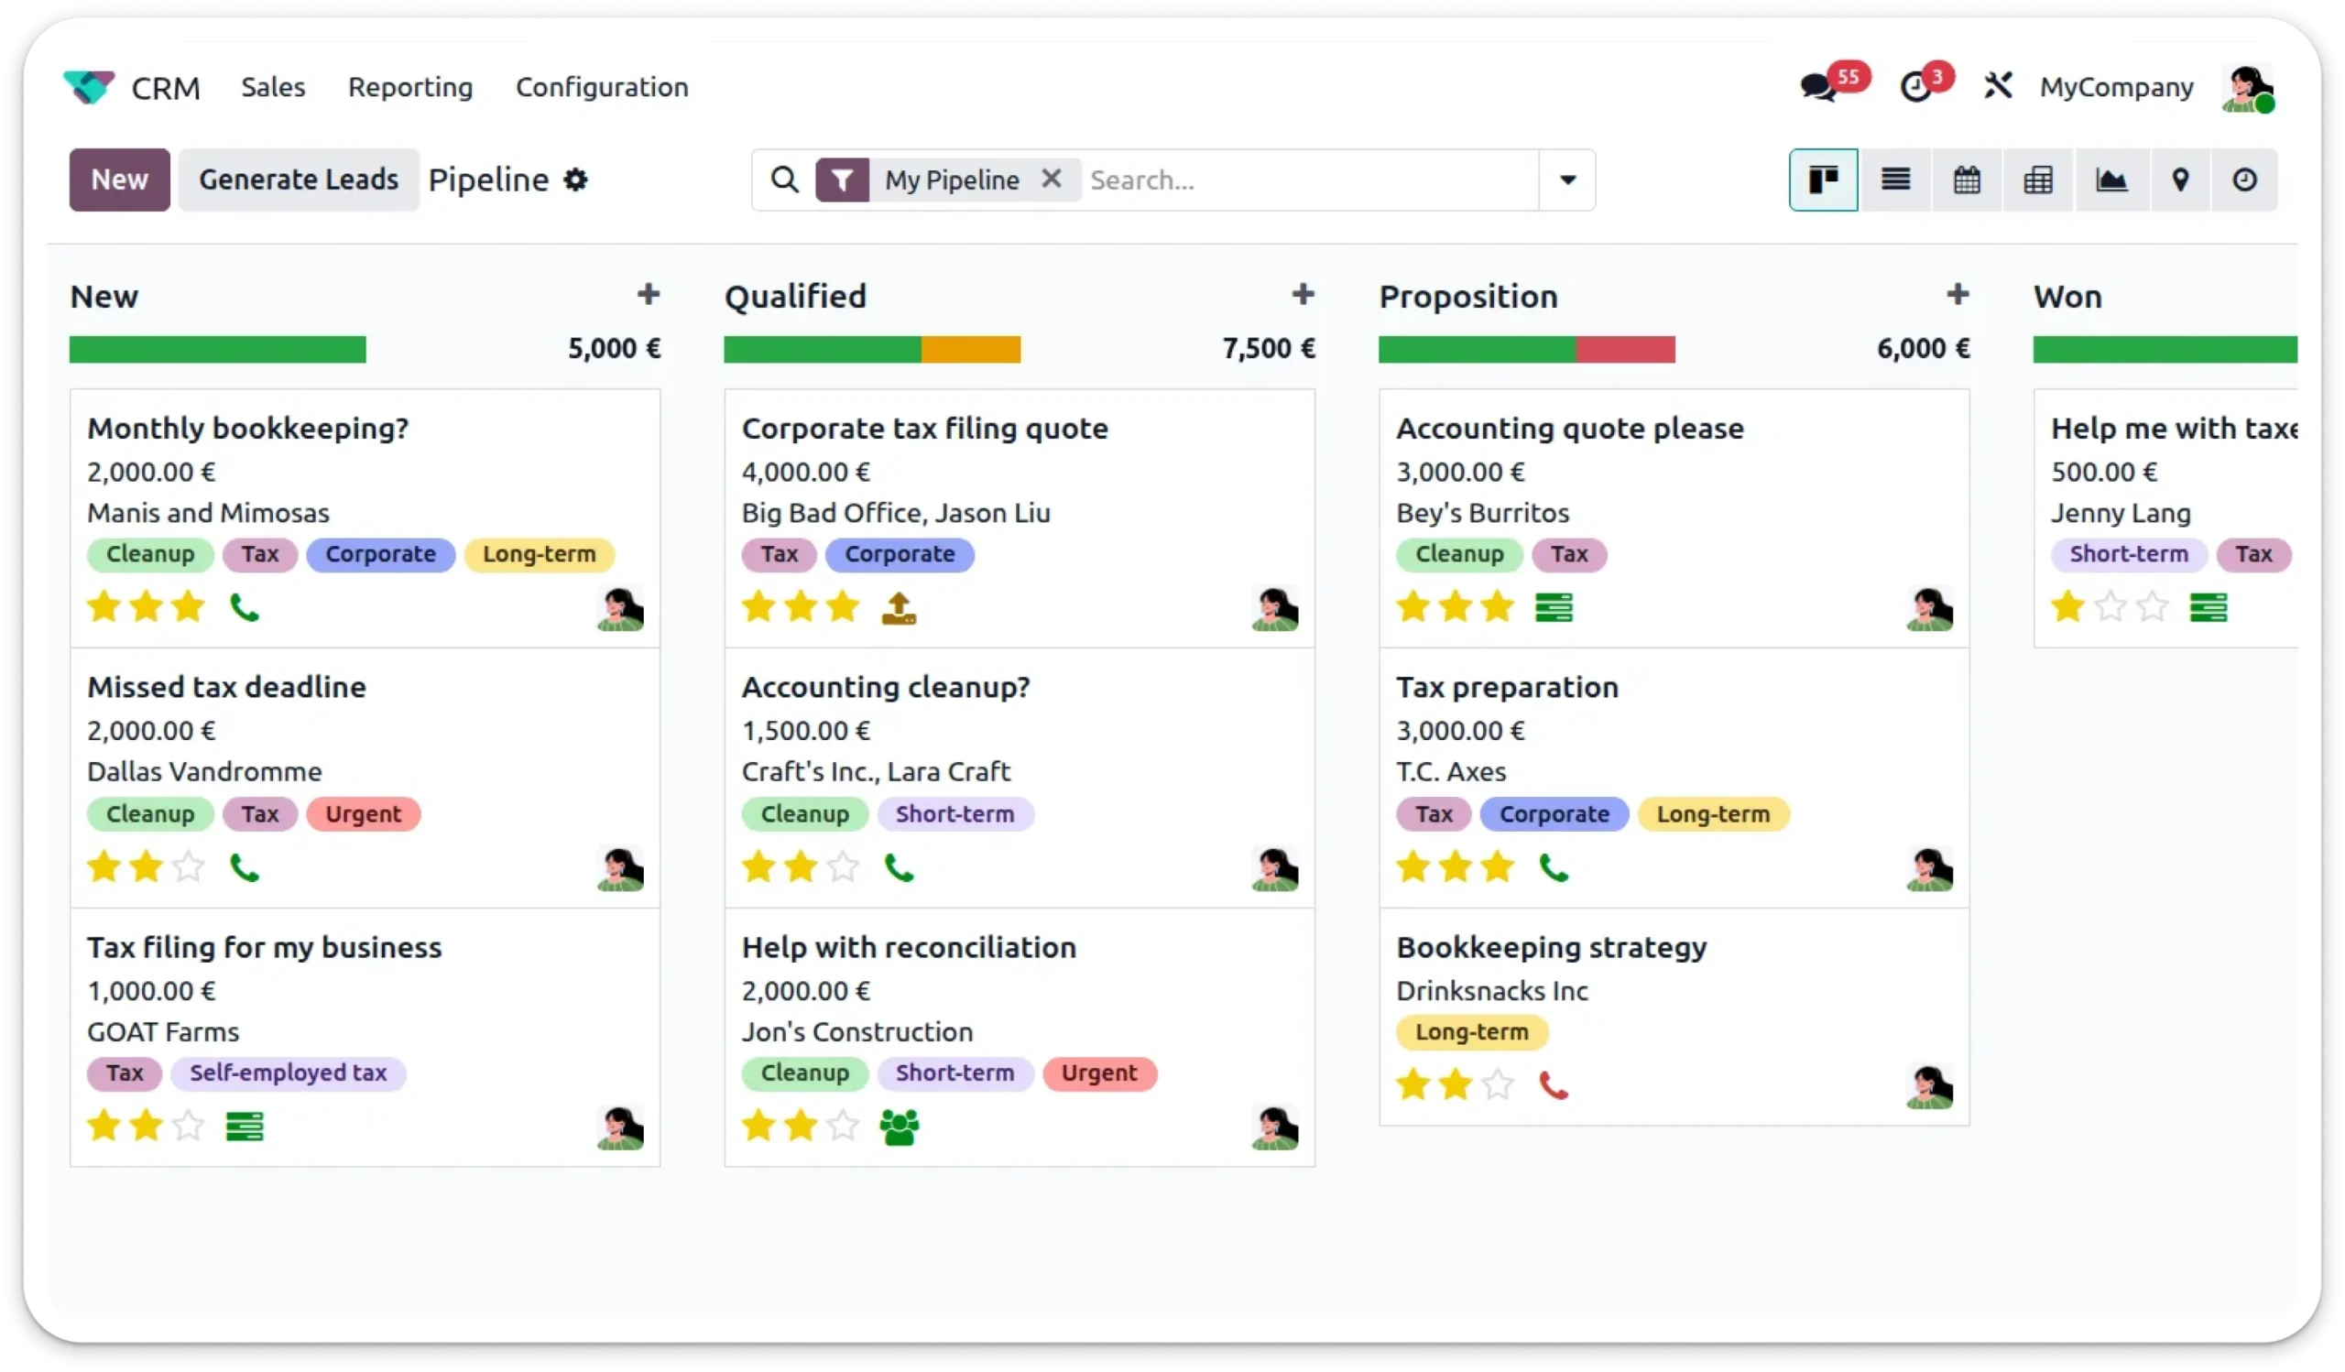Open the MyCompany company switcher
2345x1372 pixels.
click(x=2116, y=87)
